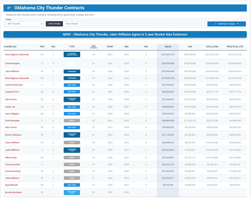
Task: Click Thomas Sorber's Rookie badge
Action: tap(72, 164)
